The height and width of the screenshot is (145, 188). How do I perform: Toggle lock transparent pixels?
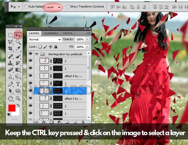[40, 47]
